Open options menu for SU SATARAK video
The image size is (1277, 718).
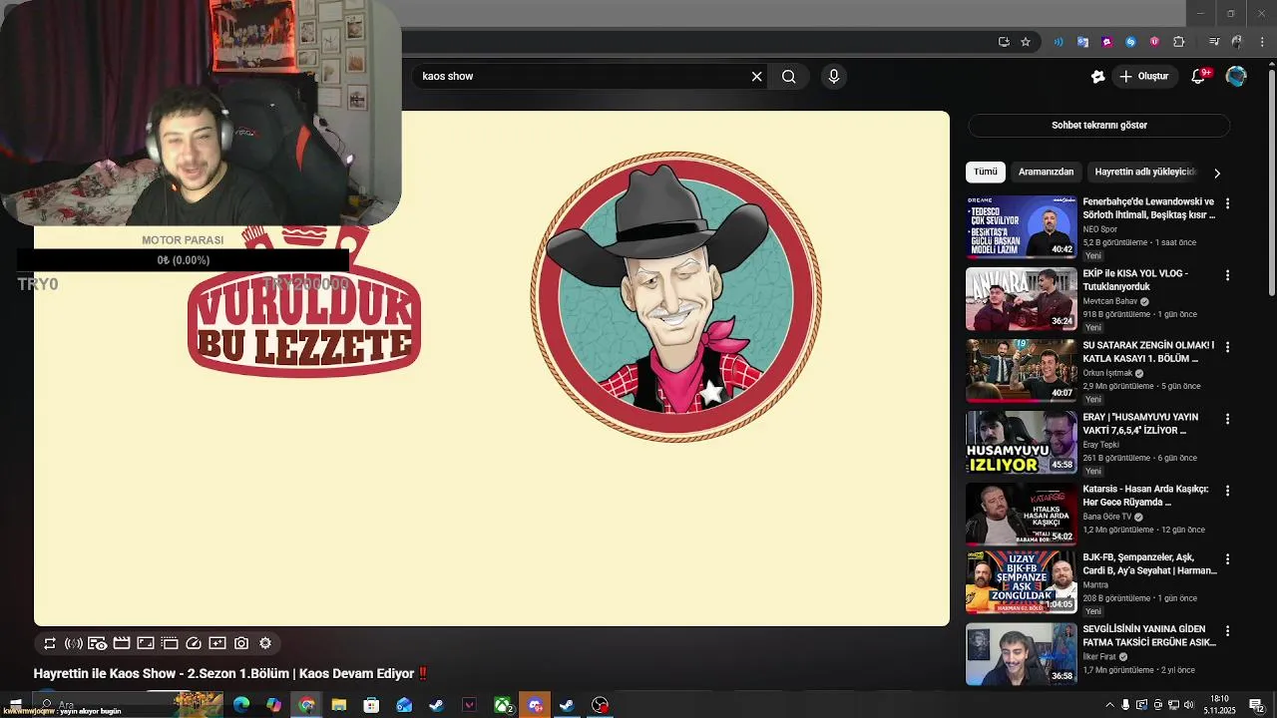[1227, 347]
